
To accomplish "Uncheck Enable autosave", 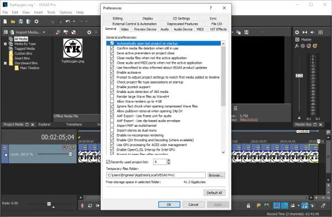I will (x=112, y=73).
